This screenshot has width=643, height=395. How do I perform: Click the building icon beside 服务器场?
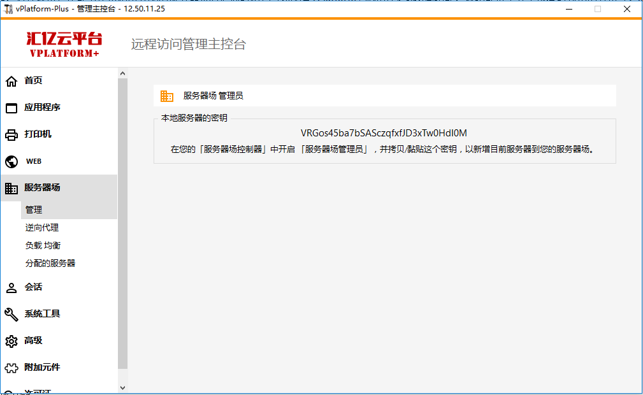pos(11,188)
